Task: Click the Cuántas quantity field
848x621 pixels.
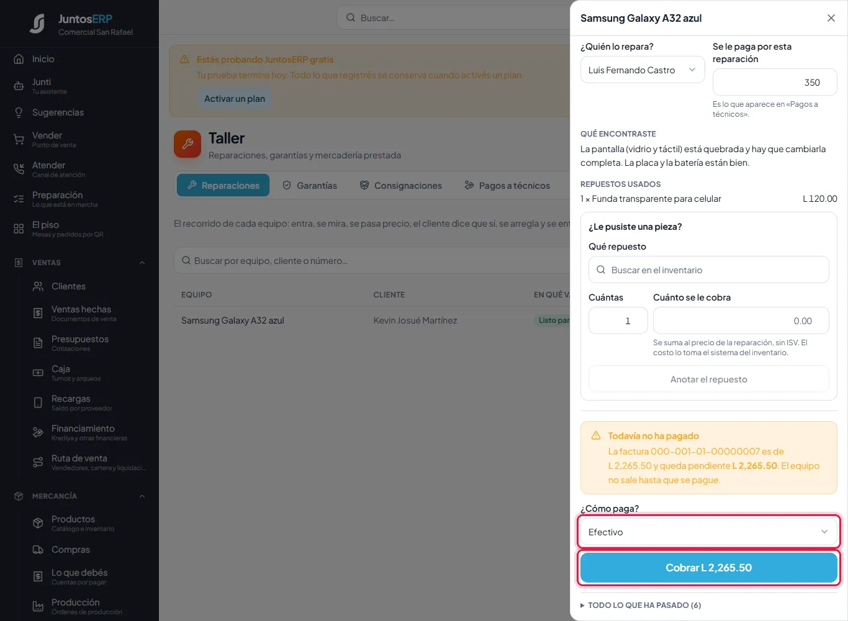Action: coord(618,320)
